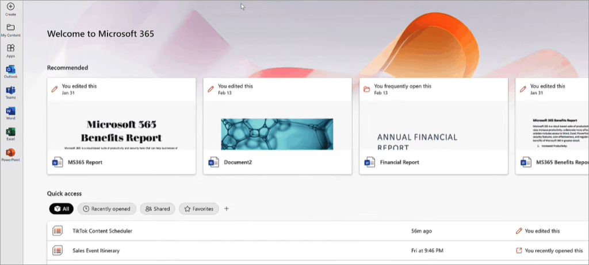Click '56m ago' timestamp
The image size is (589, 265).
click(x=422, y=231)
